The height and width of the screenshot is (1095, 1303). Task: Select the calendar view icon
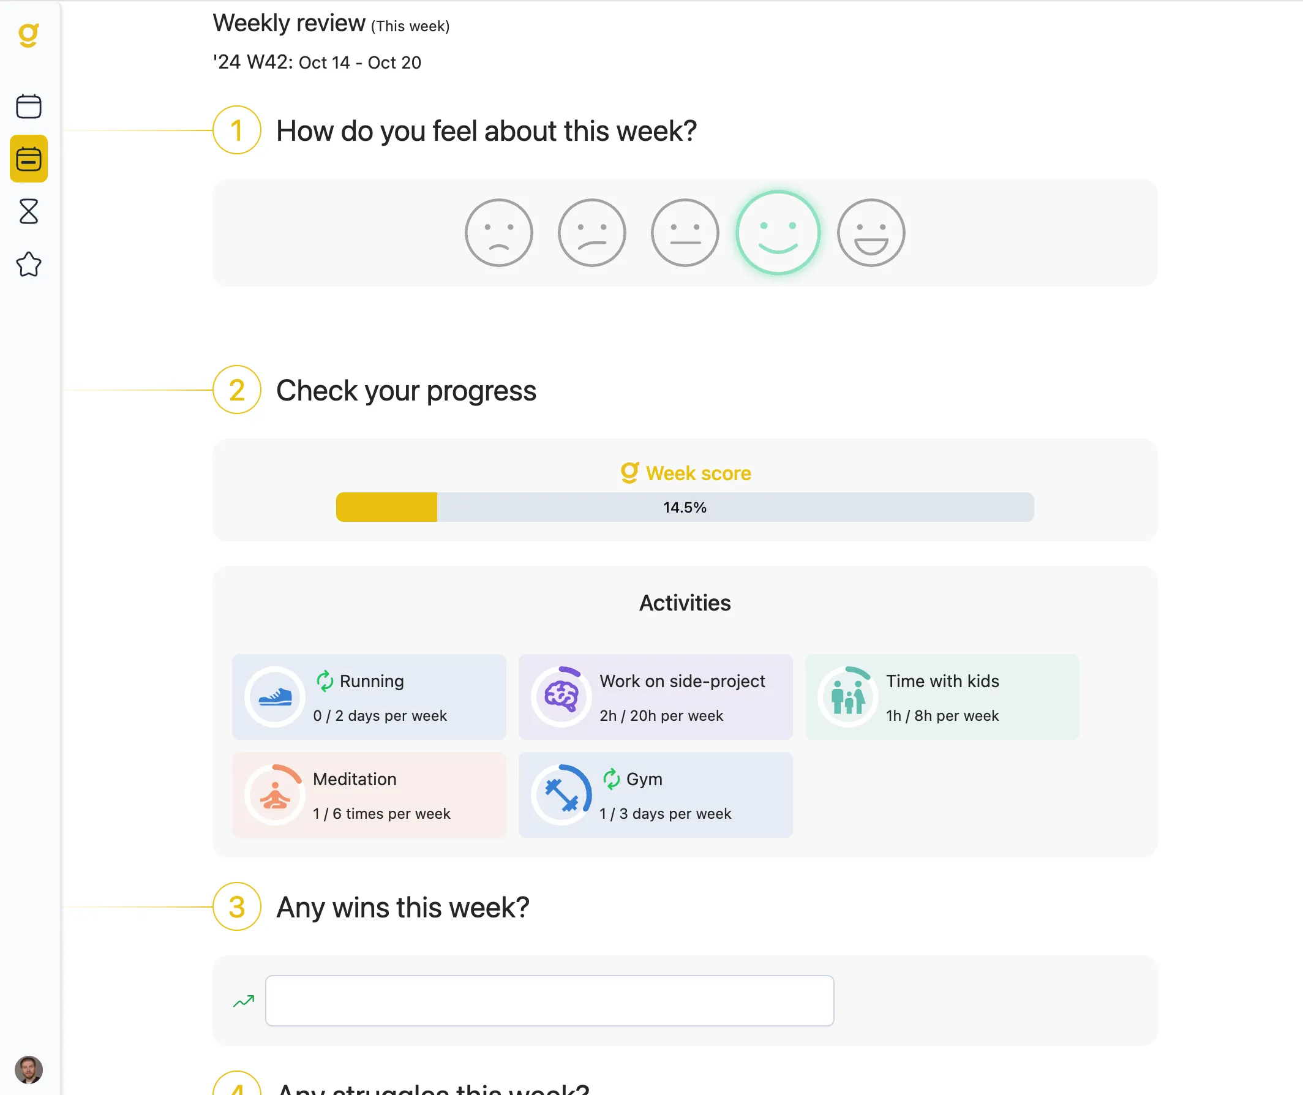coord(29,107)
